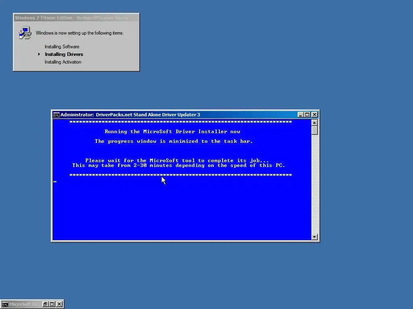The width and height of the screenshot is (413, 309).
Task: Click the console scrollbar thumb
Action: click(x=314, y=130)
